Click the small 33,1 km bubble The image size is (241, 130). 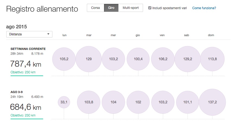pos(64,102)
